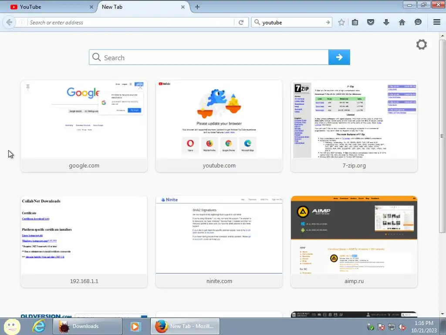Select the Firefox New Tab taskbar button

pos(185,326)
